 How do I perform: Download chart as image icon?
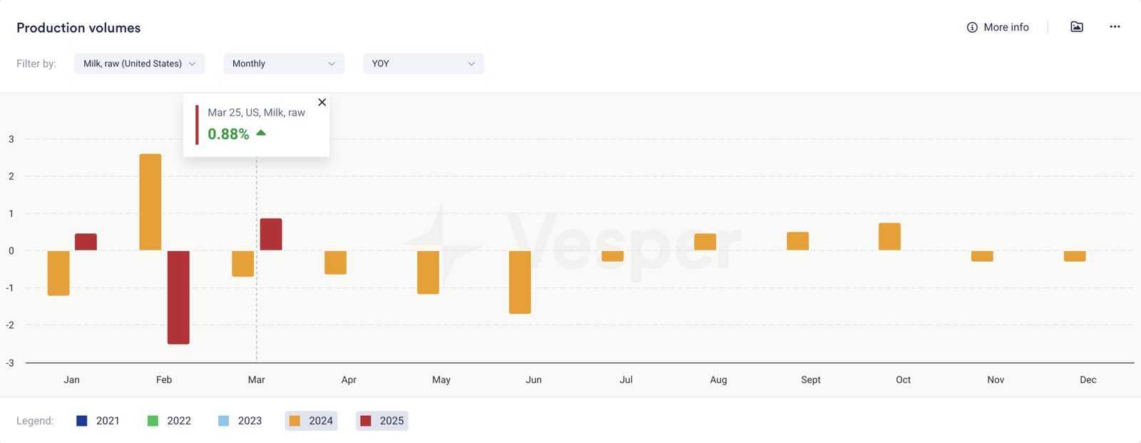(x=1077, y=27)
